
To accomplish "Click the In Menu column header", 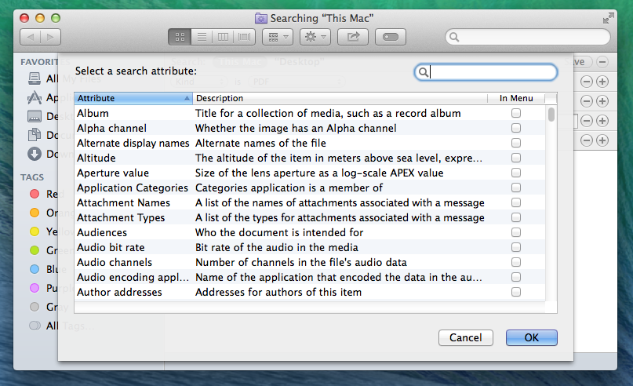I will pos(516,98).
